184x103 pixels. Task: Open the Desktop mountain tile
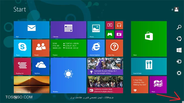click(x=31, y=85)
